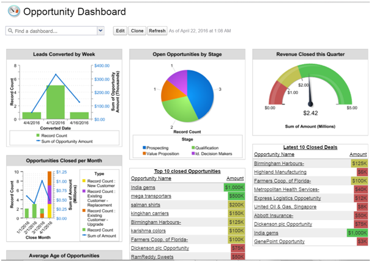Viewport: 371px width, 262px height.
Task: Open the Metropolitan Health Services- deal
Action: 287,189
